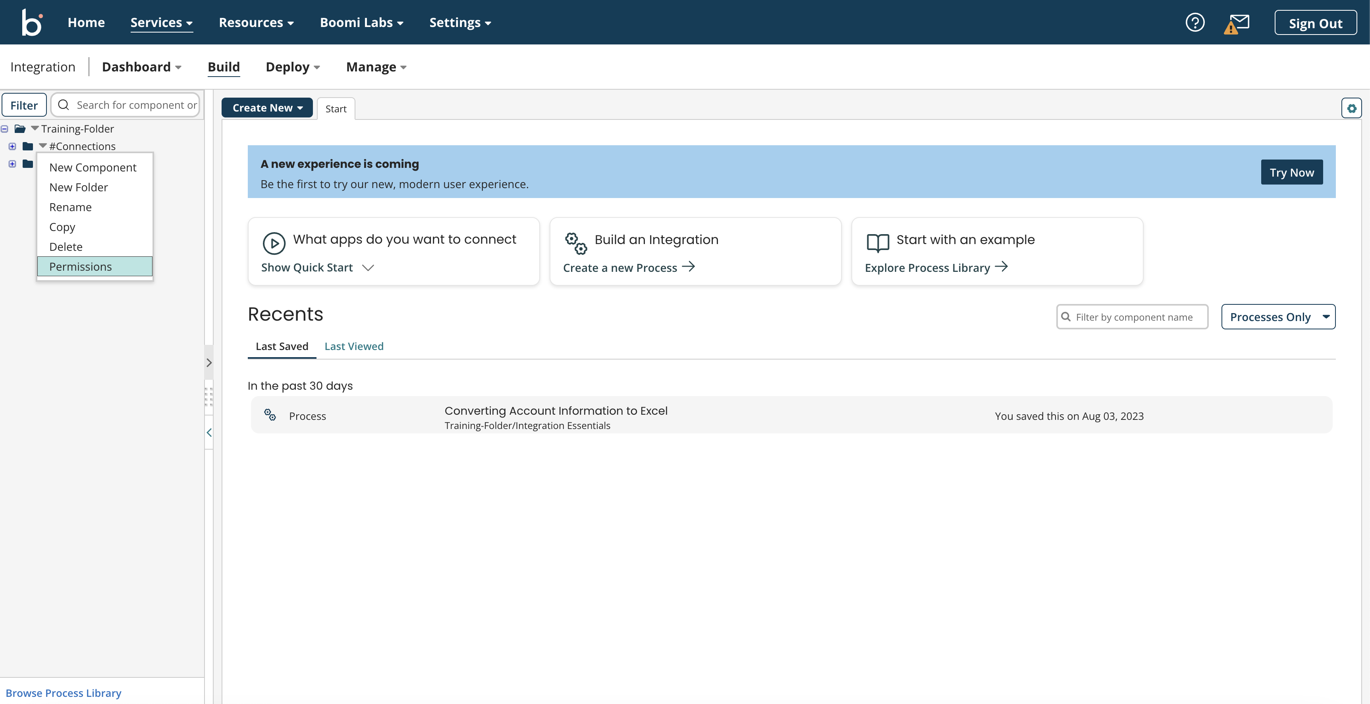Click the Try Now button
The image size is (1370, 704).
click(1292, 171)
